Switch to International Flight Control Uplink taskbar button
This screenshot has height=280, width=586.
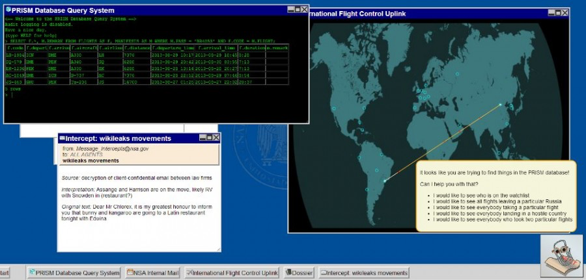[x=232, y=273]
